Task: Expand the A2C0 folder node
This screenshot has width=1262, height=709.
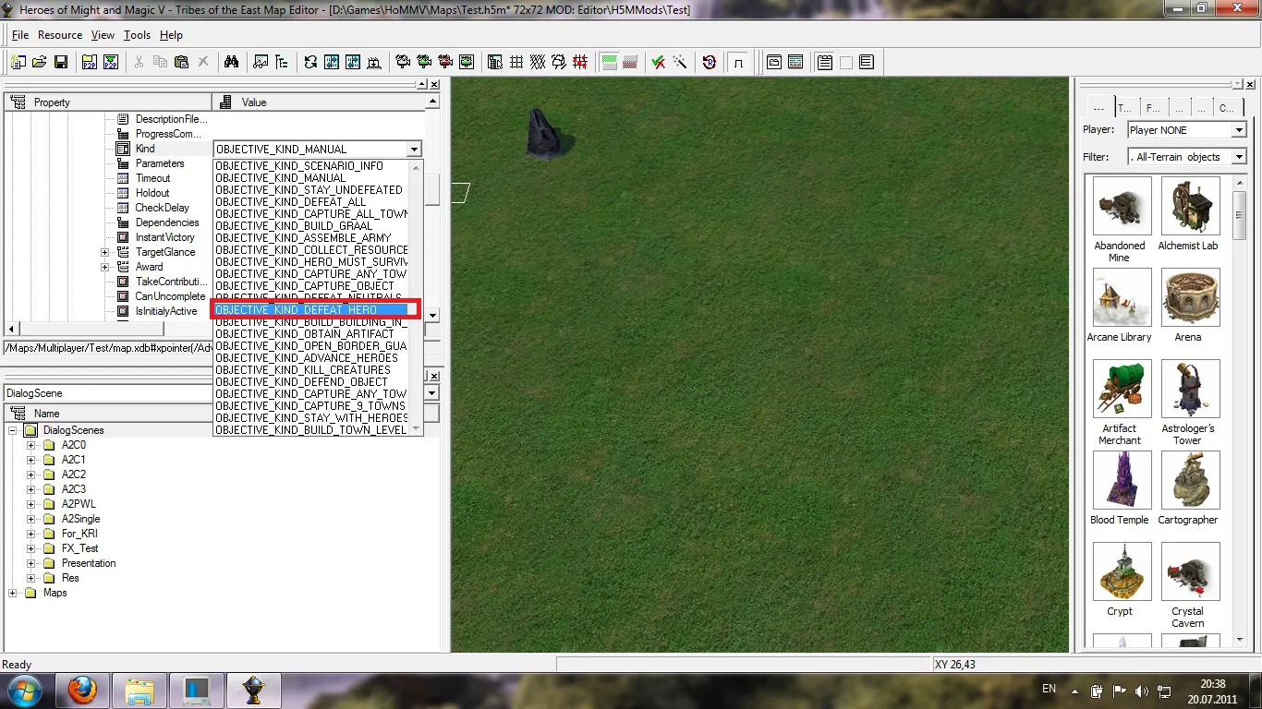Action: (31, 445)
